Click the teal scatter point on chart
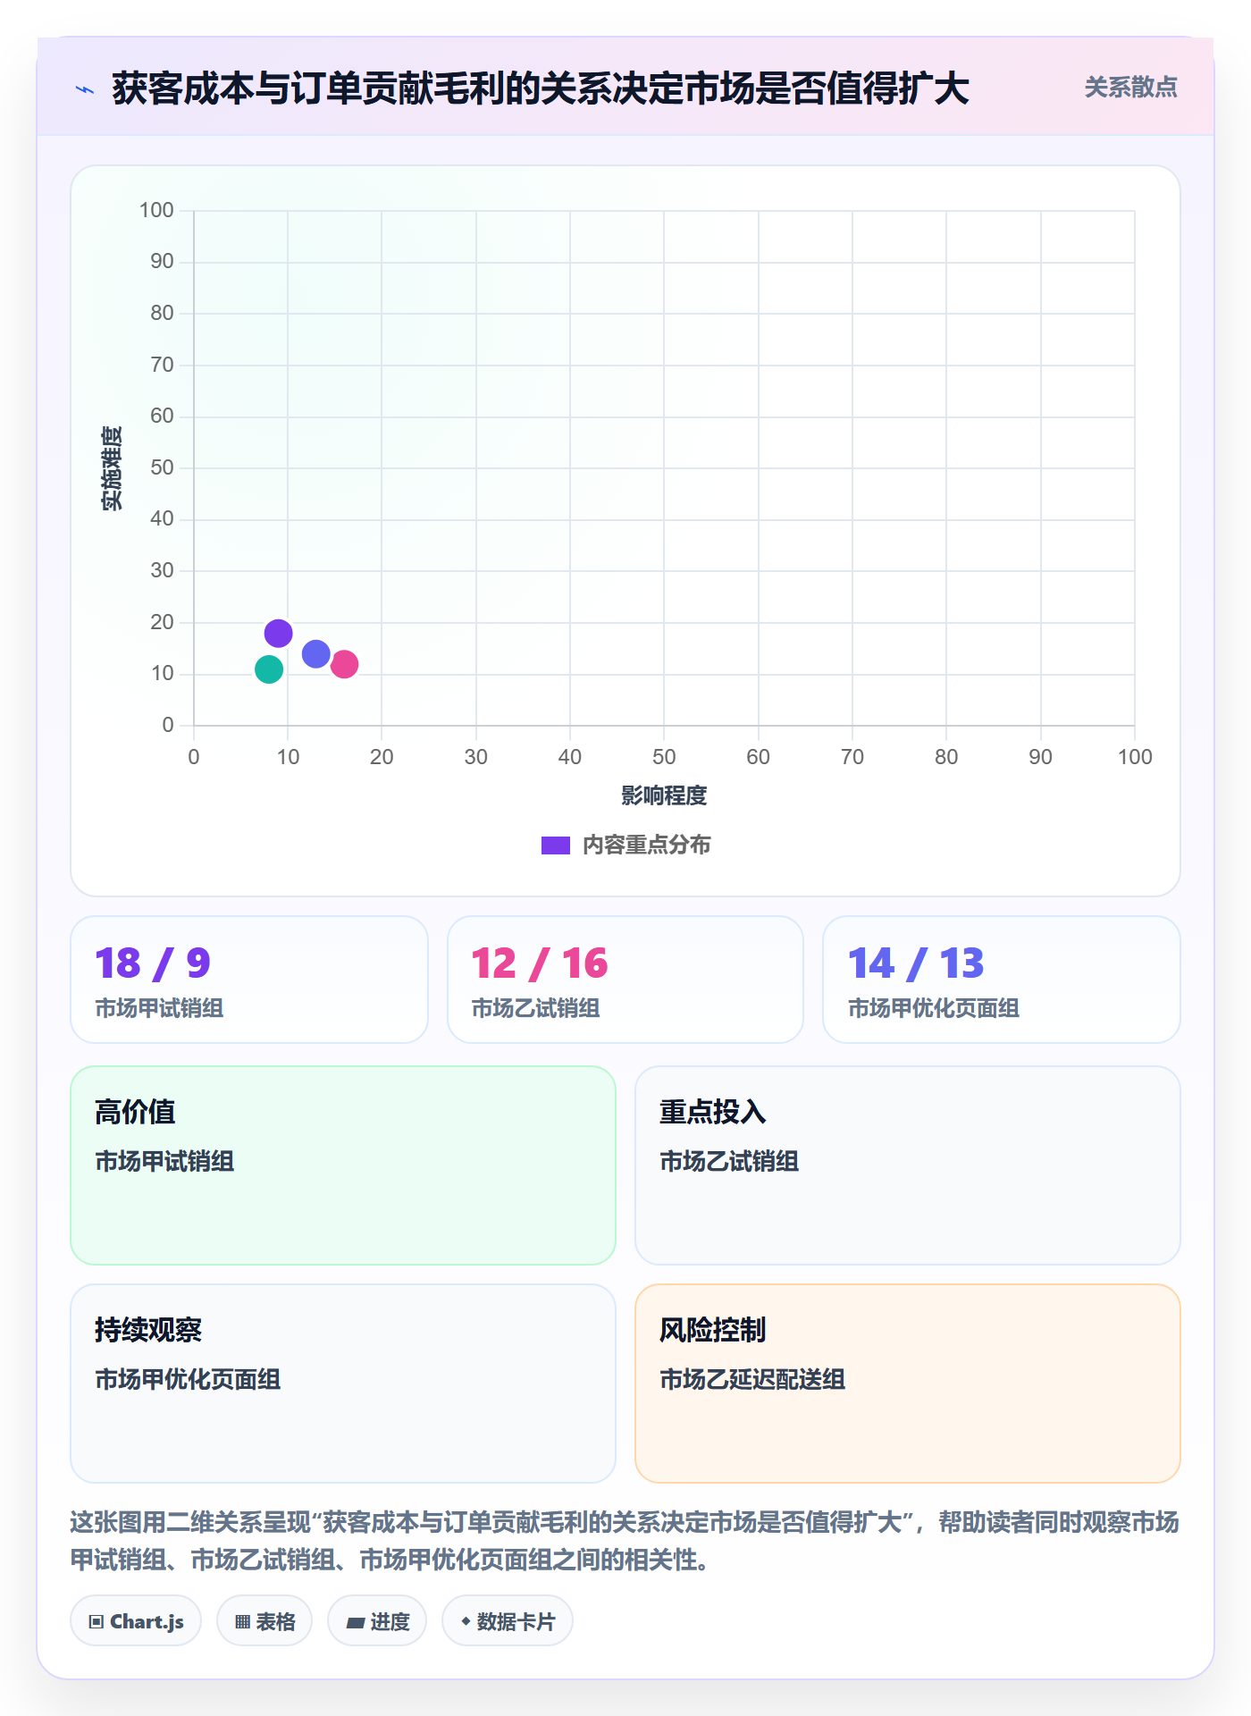Screen dimensions: 1251x1716 coord(269,669)
